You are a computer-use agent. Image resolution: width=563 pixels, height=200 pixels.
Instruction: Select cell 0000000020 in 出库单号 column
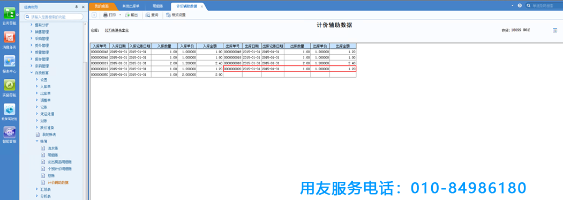[232, 69]
